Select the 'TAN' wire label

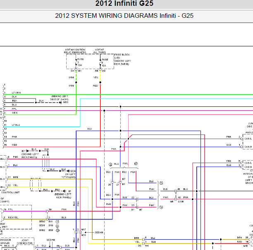click(x=153, y=242)
